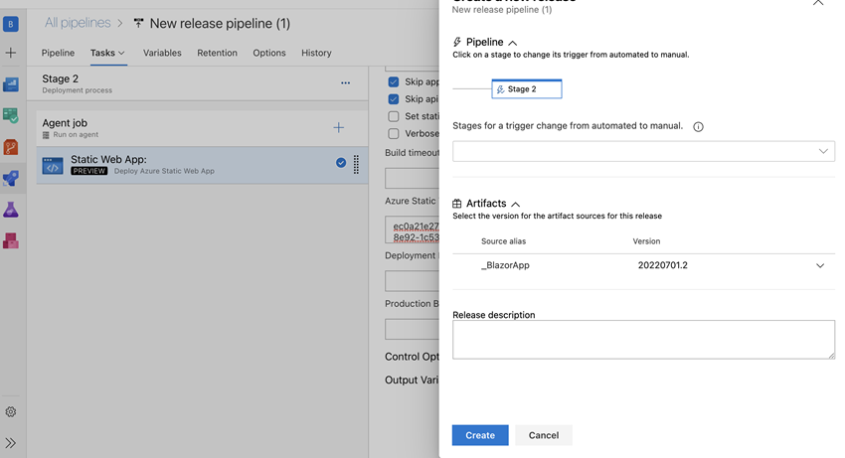Open the Repos icon in sidebar

pyautogui.click(x=11, y=147)
